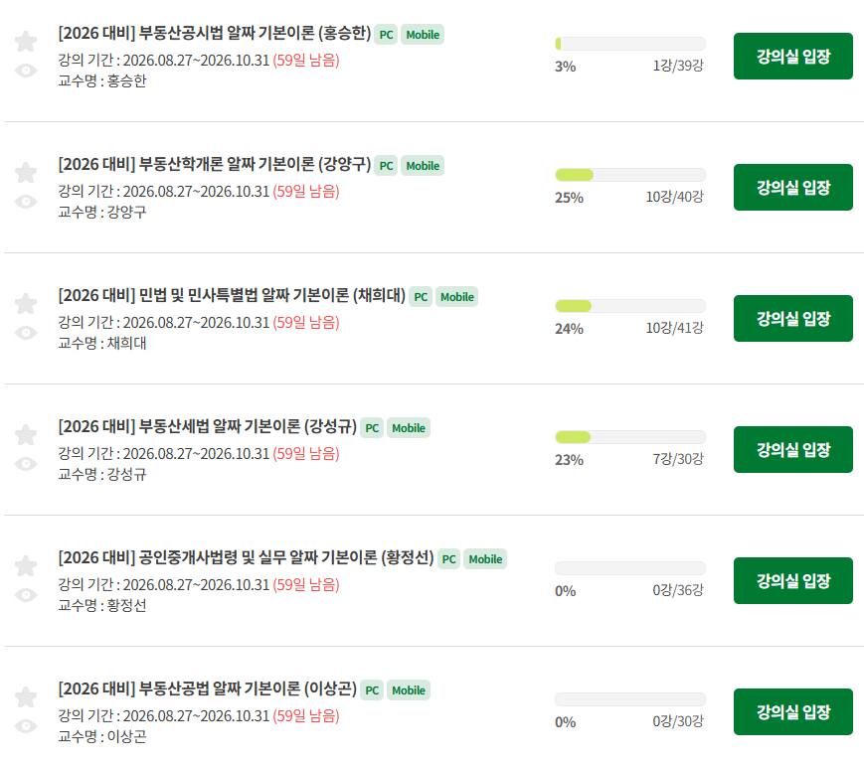
Task: Favorite the 부동산공법 이상곤 course
Action: 26,696
